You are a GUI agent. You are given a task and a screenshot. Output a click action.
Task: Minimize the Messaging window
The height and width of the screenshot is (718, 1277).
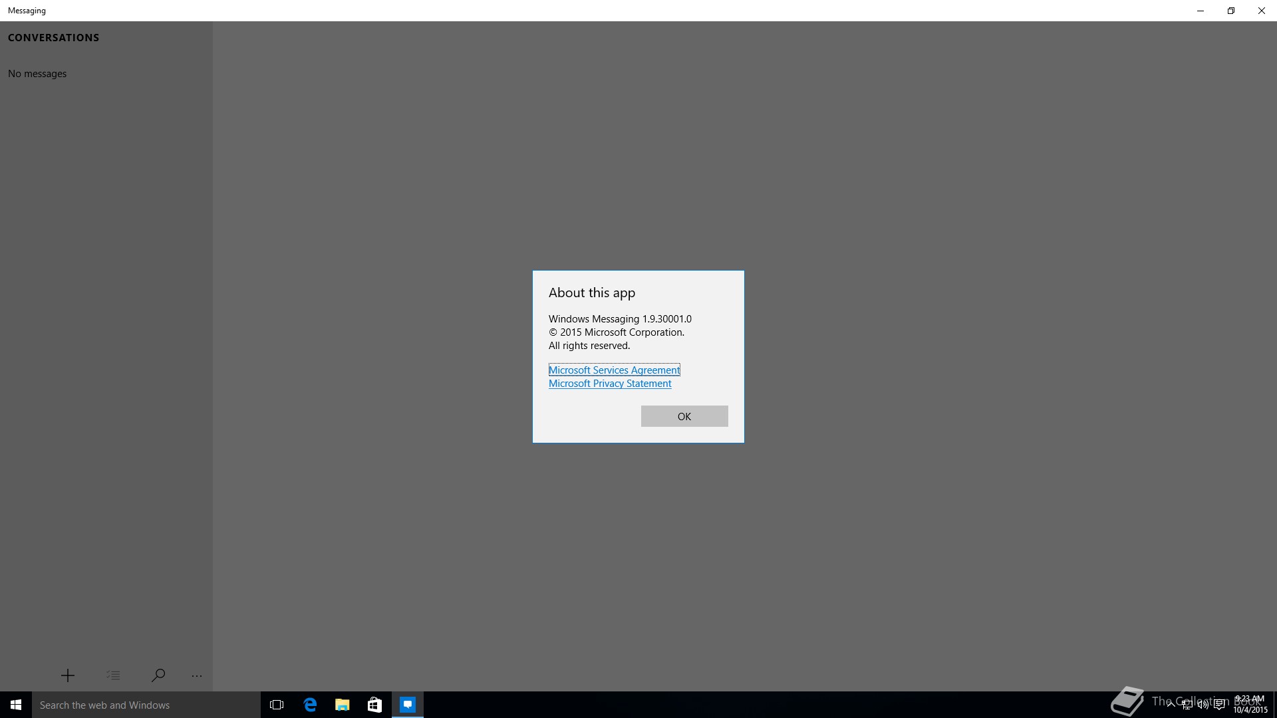click(x=1201, y=11)
